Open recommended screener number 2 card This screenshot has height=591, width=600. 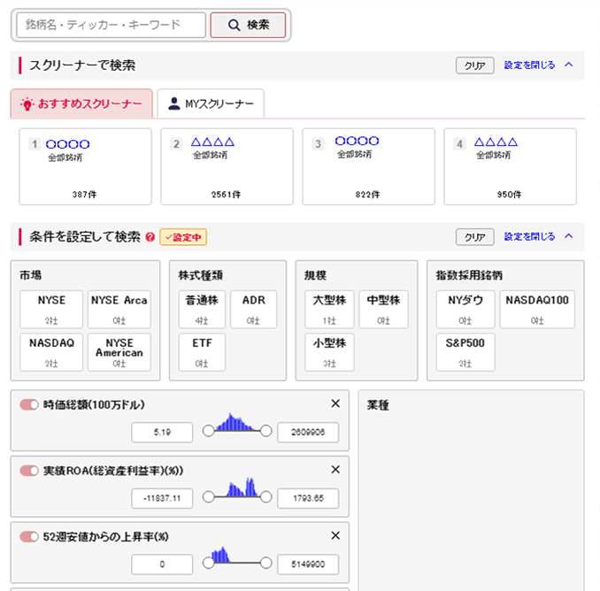[227, 166]
